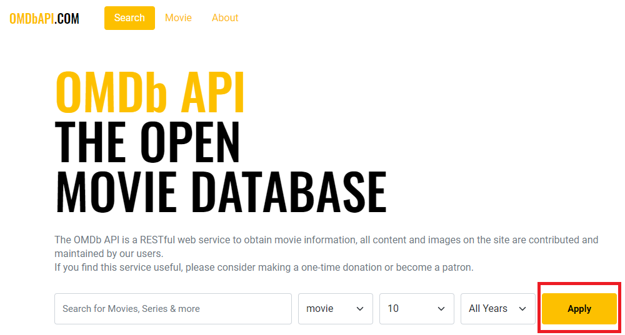Open the movie type dropdown
This screenshot has width=625, height=335.
click(x=336, y=309)
